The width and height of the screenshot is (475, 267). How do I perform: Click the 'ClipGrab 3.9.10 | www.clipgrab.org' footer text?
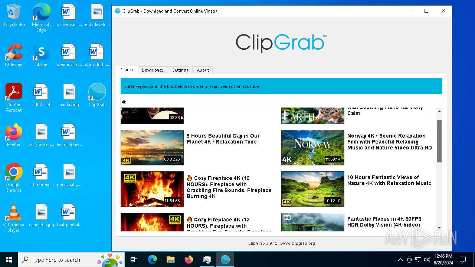(282, 243)
